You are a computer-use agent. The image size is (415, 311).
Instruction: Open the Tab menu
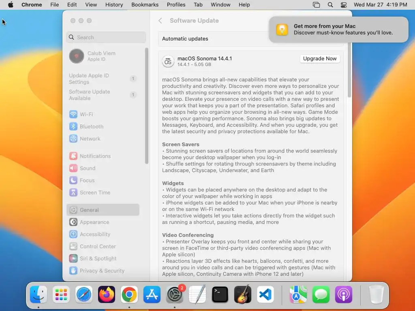(198, 5)
